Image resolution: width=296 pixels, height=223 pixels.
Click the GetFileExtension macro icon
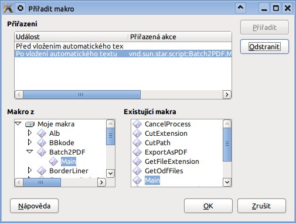(x=137, y=162)
